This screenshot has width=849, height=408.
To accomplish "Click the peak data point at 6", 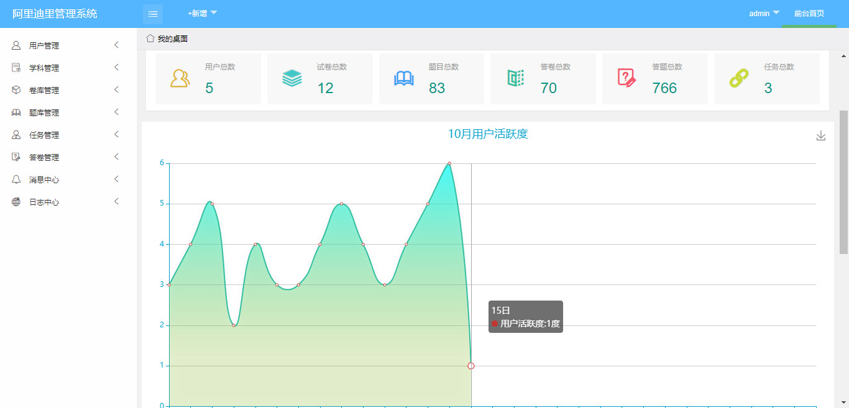I will pyautogui.click(x=449, y=163).
